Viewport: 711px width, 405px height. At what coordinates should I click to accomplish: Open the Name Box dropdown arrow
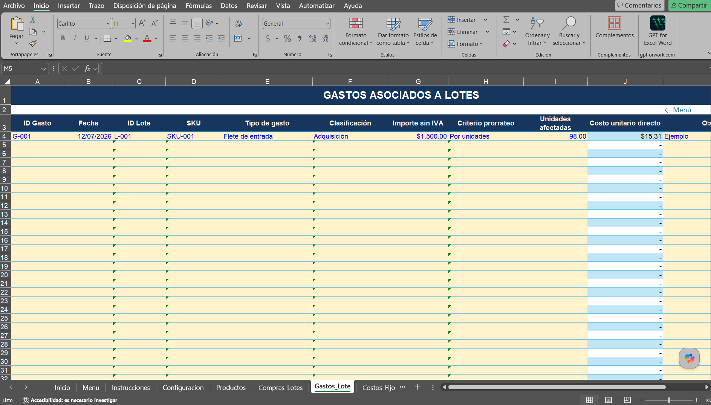(44, 69)
